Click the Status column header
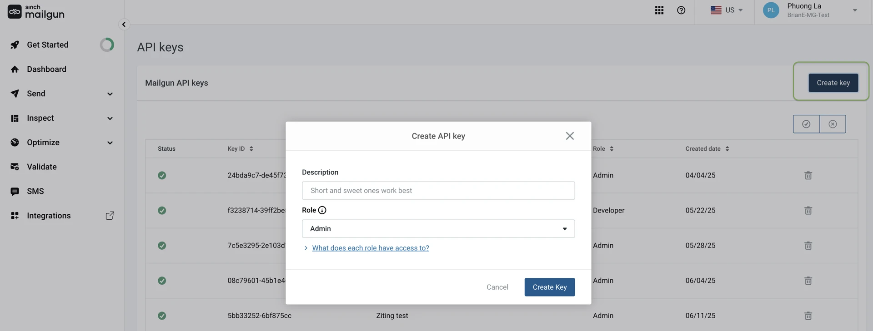 166,148
